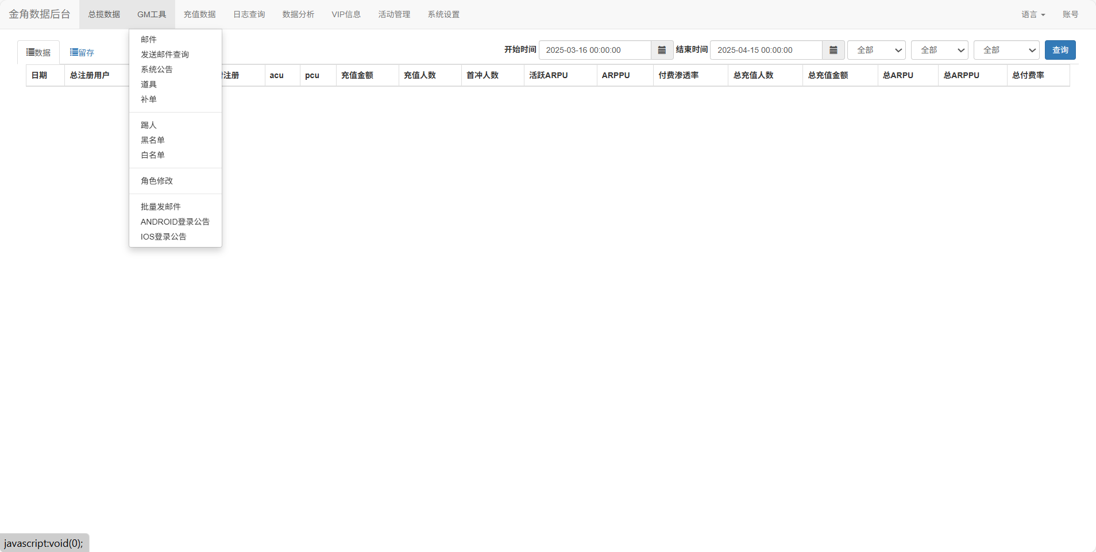Switch to the 留存 tab

[82, 52]
